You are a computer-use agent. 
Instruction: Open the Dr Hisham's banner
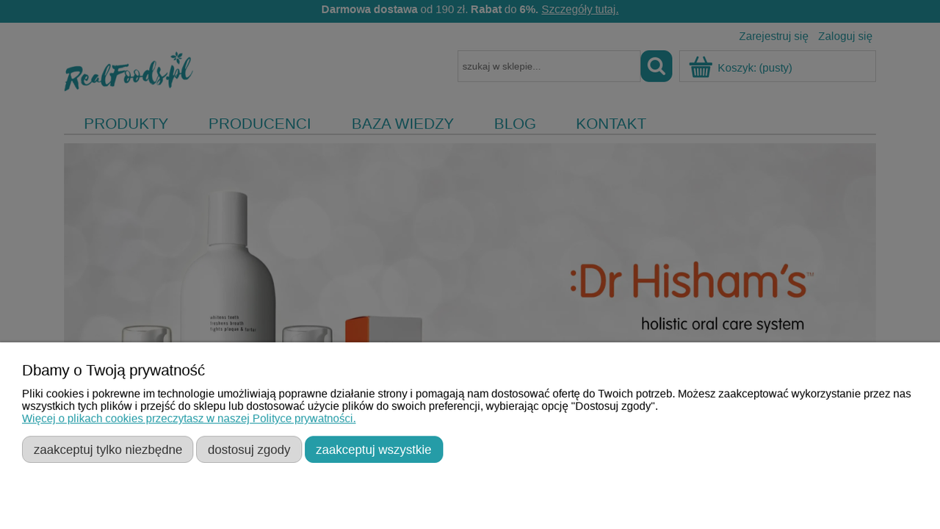[x=470, y=243]
